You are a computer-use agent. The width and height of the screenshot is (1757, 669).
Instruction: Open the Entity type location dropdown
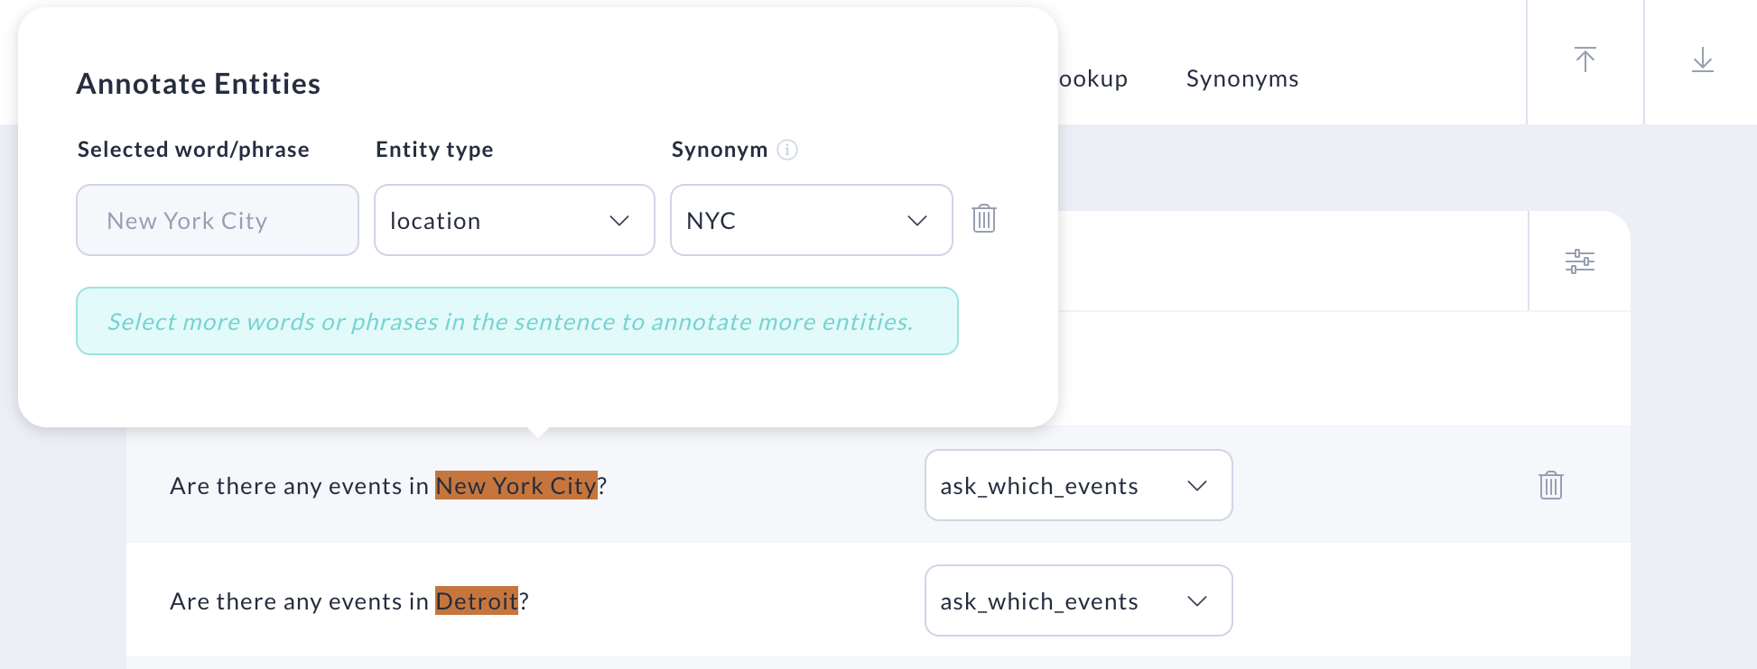click(515, 220)
